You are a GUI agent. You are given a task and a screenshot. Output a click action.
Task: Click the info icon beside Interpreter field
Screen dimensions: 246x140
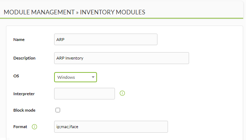122,93
